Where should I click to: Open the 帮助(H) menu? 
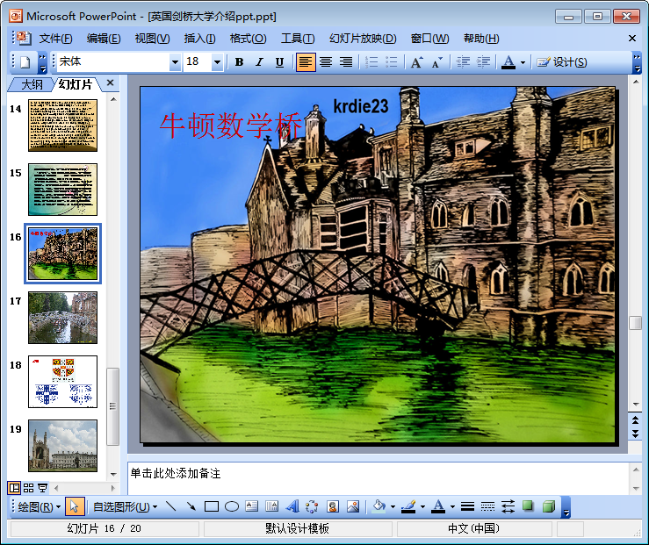(481, 39)
